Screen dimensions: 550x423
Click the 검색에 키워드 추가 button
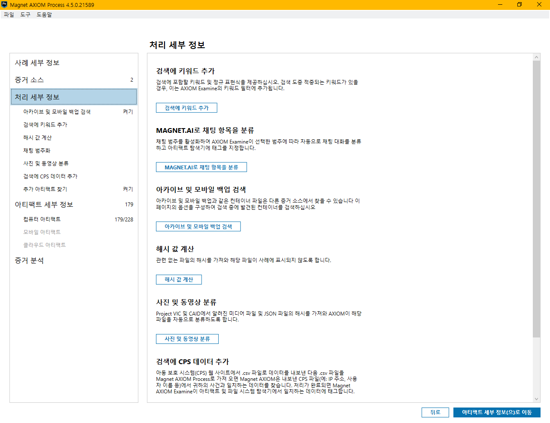coord(186,108)
